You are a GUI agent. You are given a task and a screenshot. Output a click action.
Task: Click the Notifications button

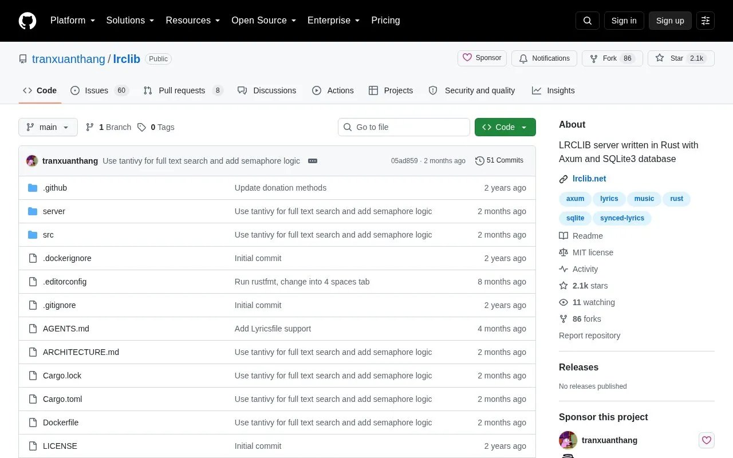(x=544, y=58)
